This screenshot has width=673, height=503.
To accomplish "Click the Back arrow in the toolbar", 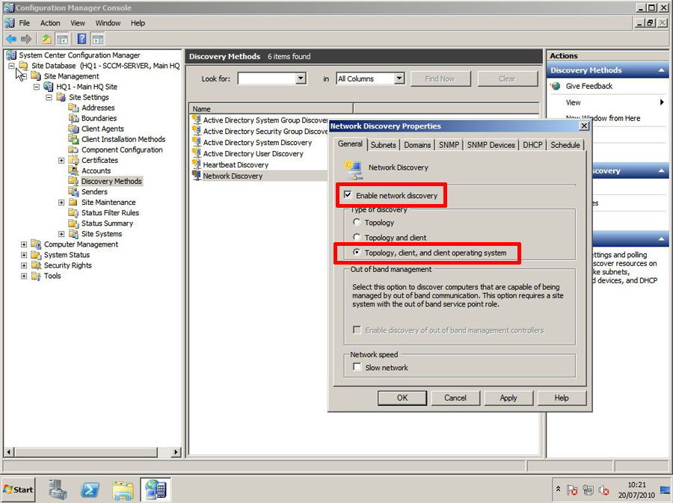I will click(x=11, y=40).
